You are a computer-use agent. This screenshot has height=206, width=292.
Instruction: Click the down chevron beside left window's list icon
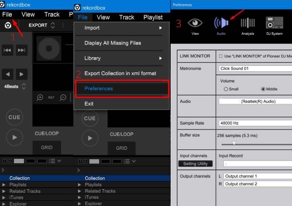(59, 161)
